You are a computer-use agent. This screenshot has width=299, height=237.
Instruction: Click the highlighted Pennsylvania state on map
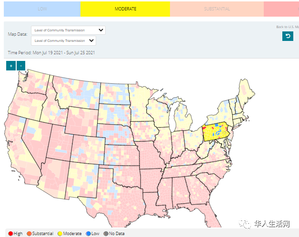(x=217, y=132)
